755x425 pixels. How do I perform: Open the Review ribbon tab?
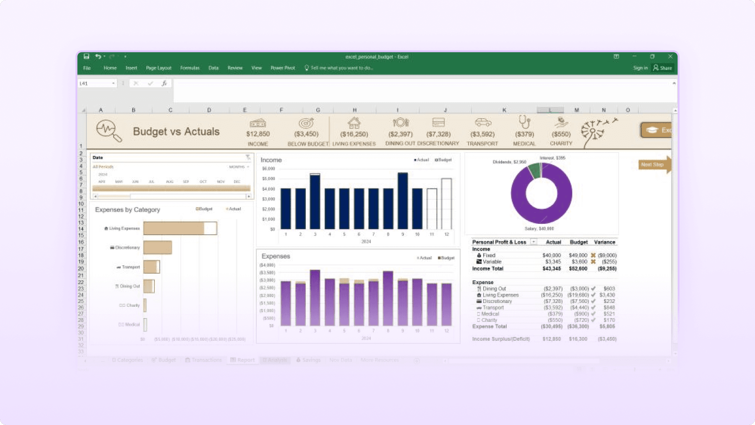[235, 68]
